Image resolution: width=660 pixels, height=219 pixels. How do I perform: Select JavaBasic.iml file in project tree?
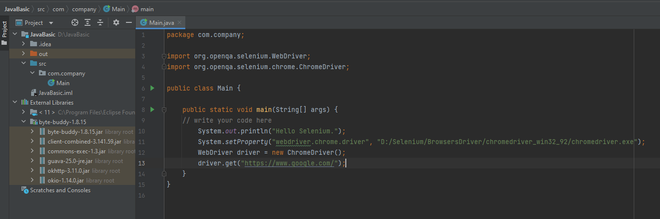pyautogui.click(x=55, y=92)
